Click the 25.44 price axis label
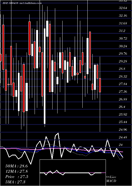Image resolution: width=132 pixels, height=186 pixels. click(123, 122)
